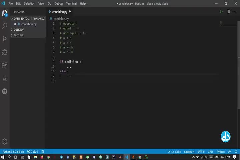Click Python 3.5.2 64-bit interpreter selector
Viewport: 240px width, 160px height.
click(x=13, y=152)
